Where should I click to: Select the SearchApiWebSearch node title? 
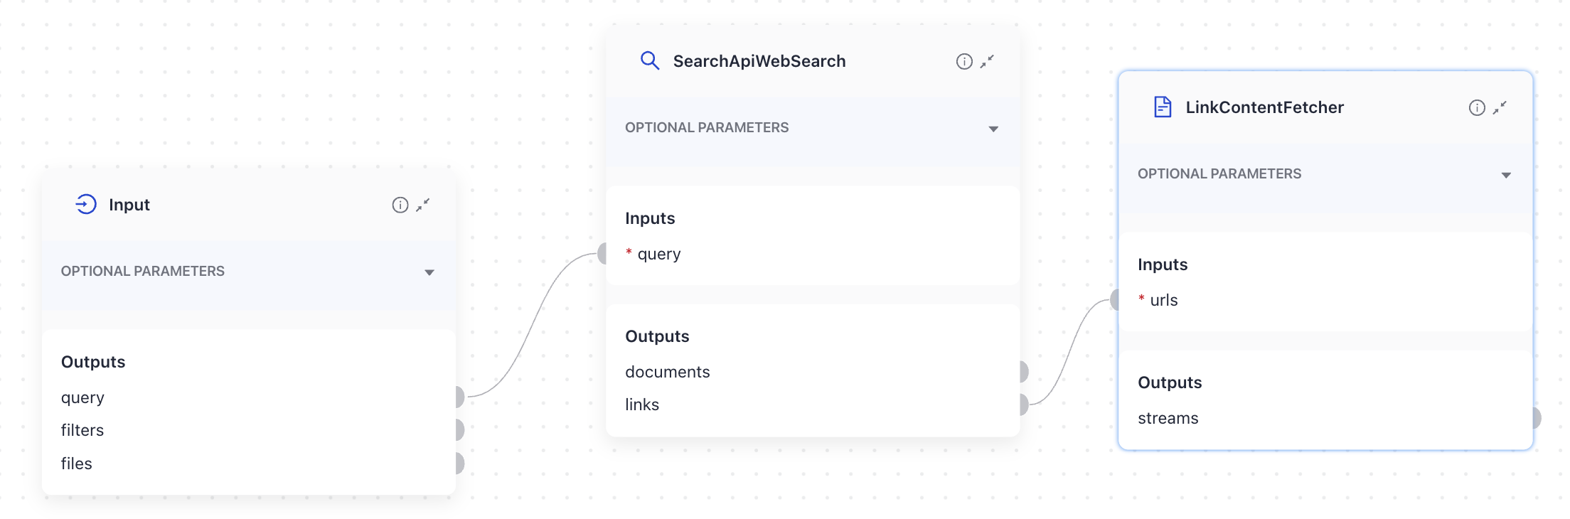coord(760,61)
